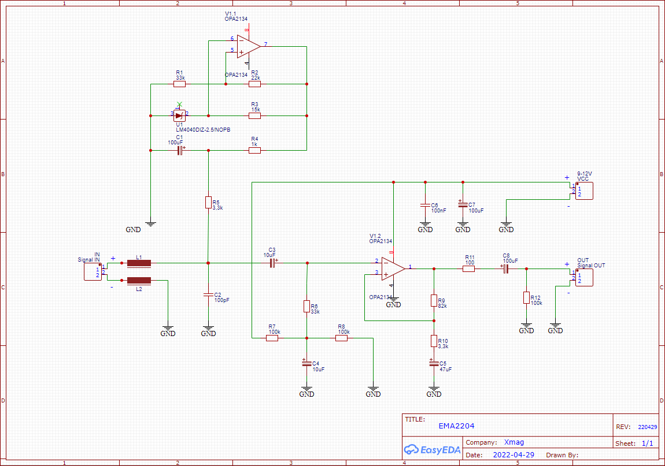This screenshot has width=665, height=466.
Task: Click the "V1.1" designator text
Action: click(x=230, y=13)
